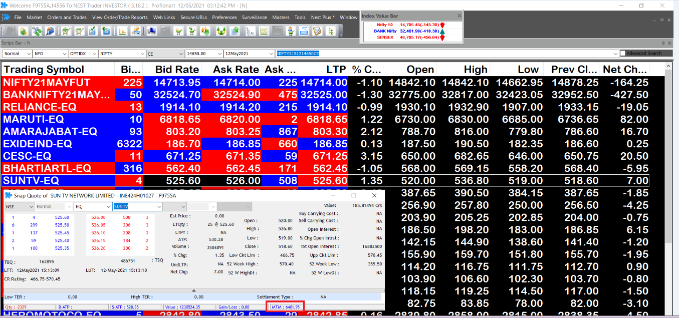Click the brown notepad toolbar icon
The height and width of the screenshot is (318, 679).
(x=316, y=31)
